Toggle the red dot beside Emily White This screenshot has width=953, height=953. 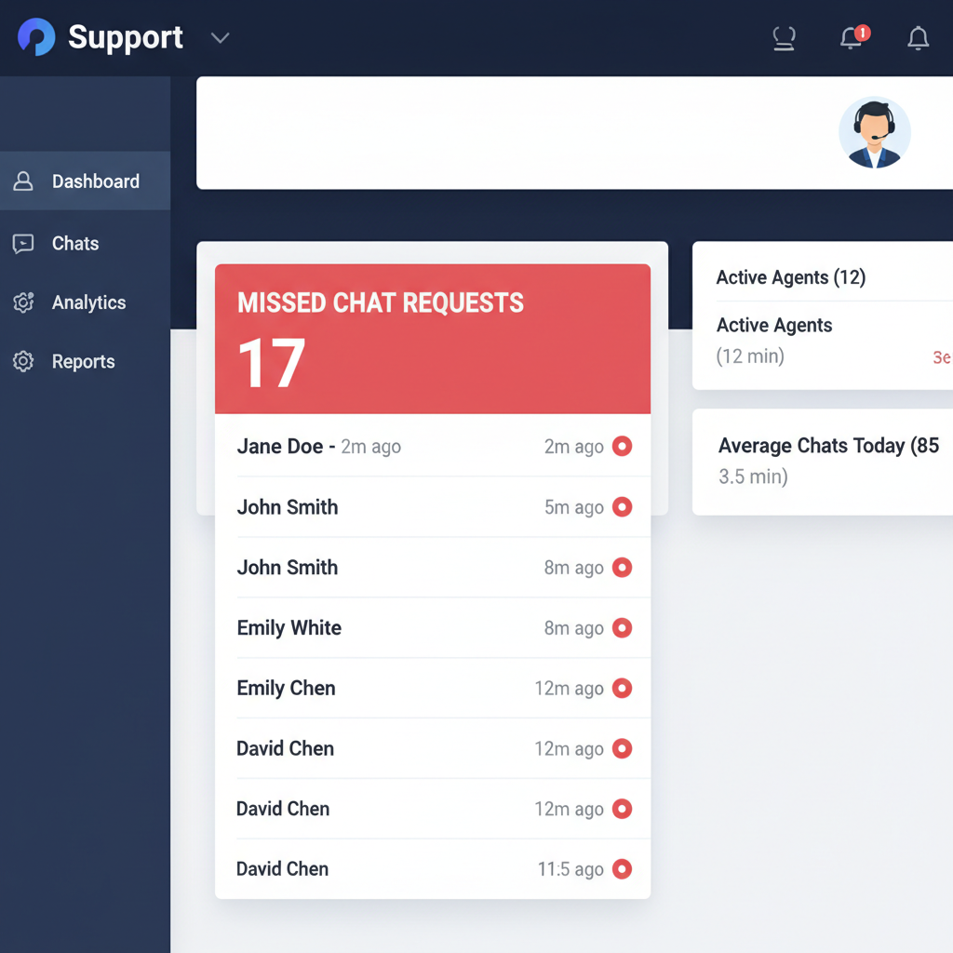[x=622, y=628]
